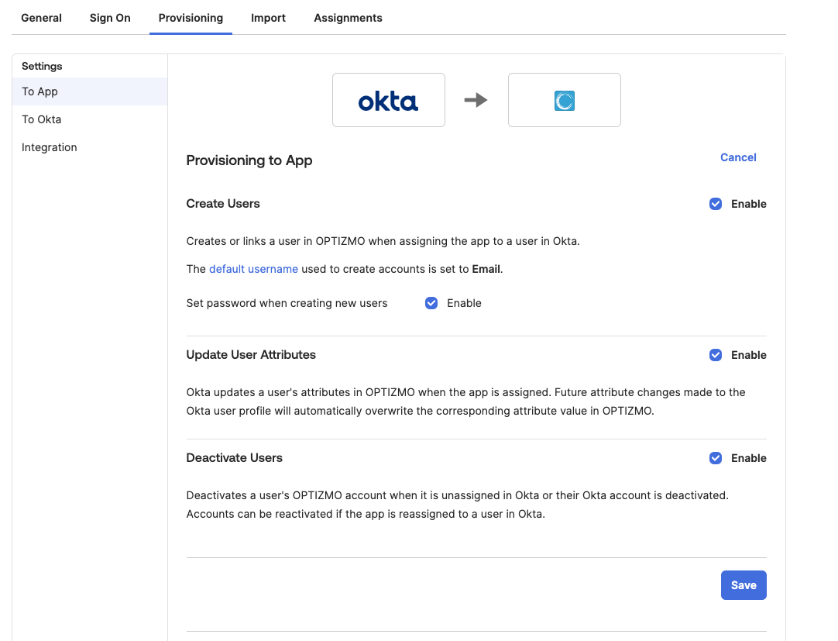Select To Okta in Settings sidebar
Image resolution: width=838 pixels, height=641 pixels.
point(90,119)
